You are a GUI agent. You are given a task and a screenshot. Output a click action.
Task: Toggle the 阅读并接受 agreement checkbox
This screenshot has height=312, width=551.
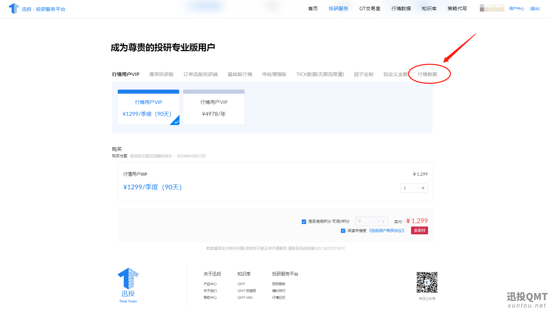[x=343, y=231]
